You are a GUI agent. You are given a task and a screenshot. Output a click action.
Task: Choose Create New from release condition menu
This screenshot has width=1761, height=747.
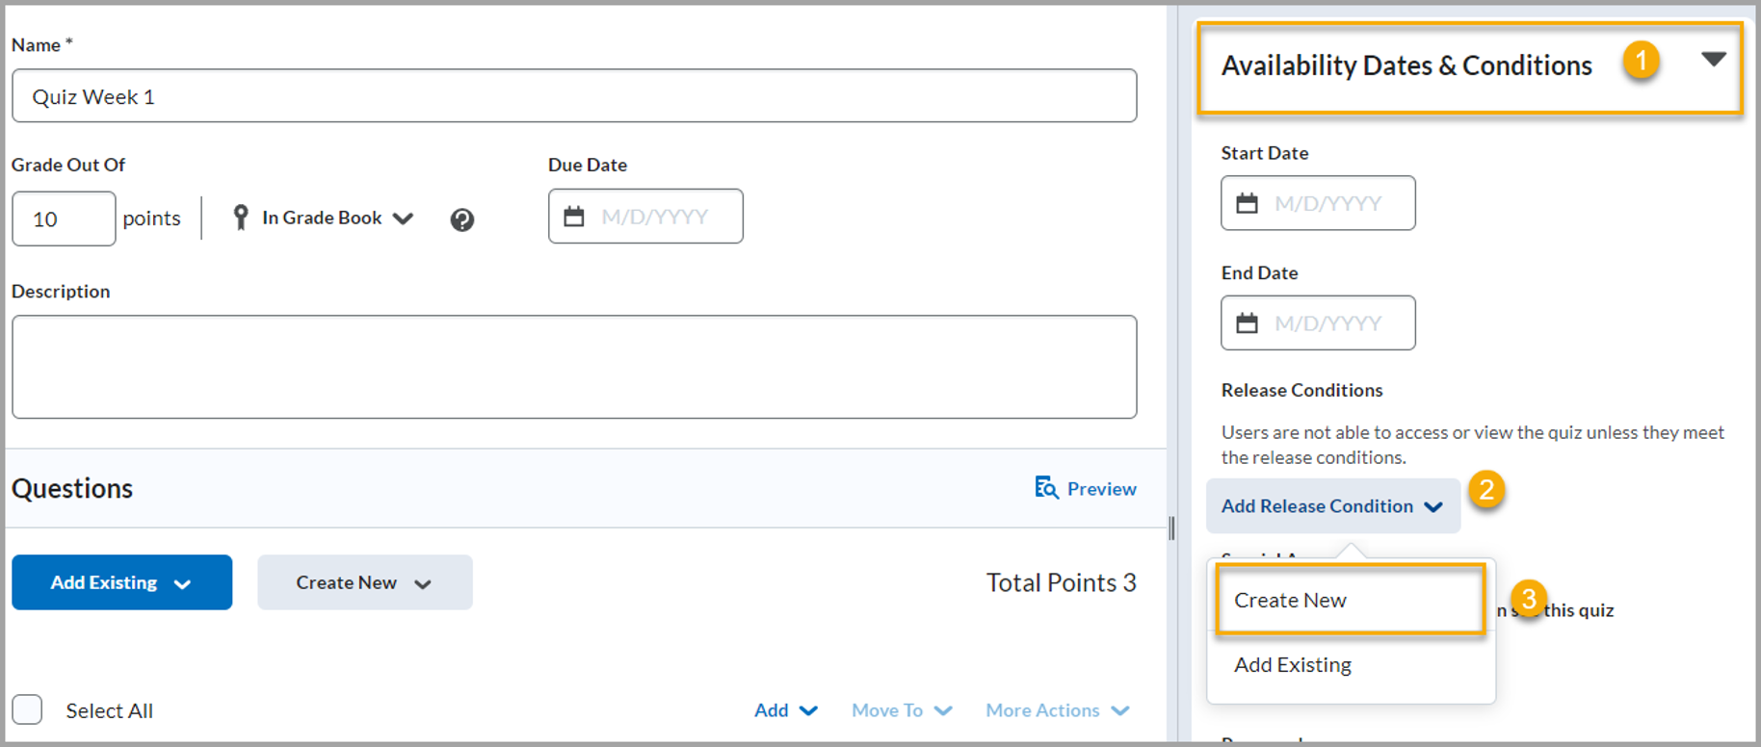(x=1291, y=600)
